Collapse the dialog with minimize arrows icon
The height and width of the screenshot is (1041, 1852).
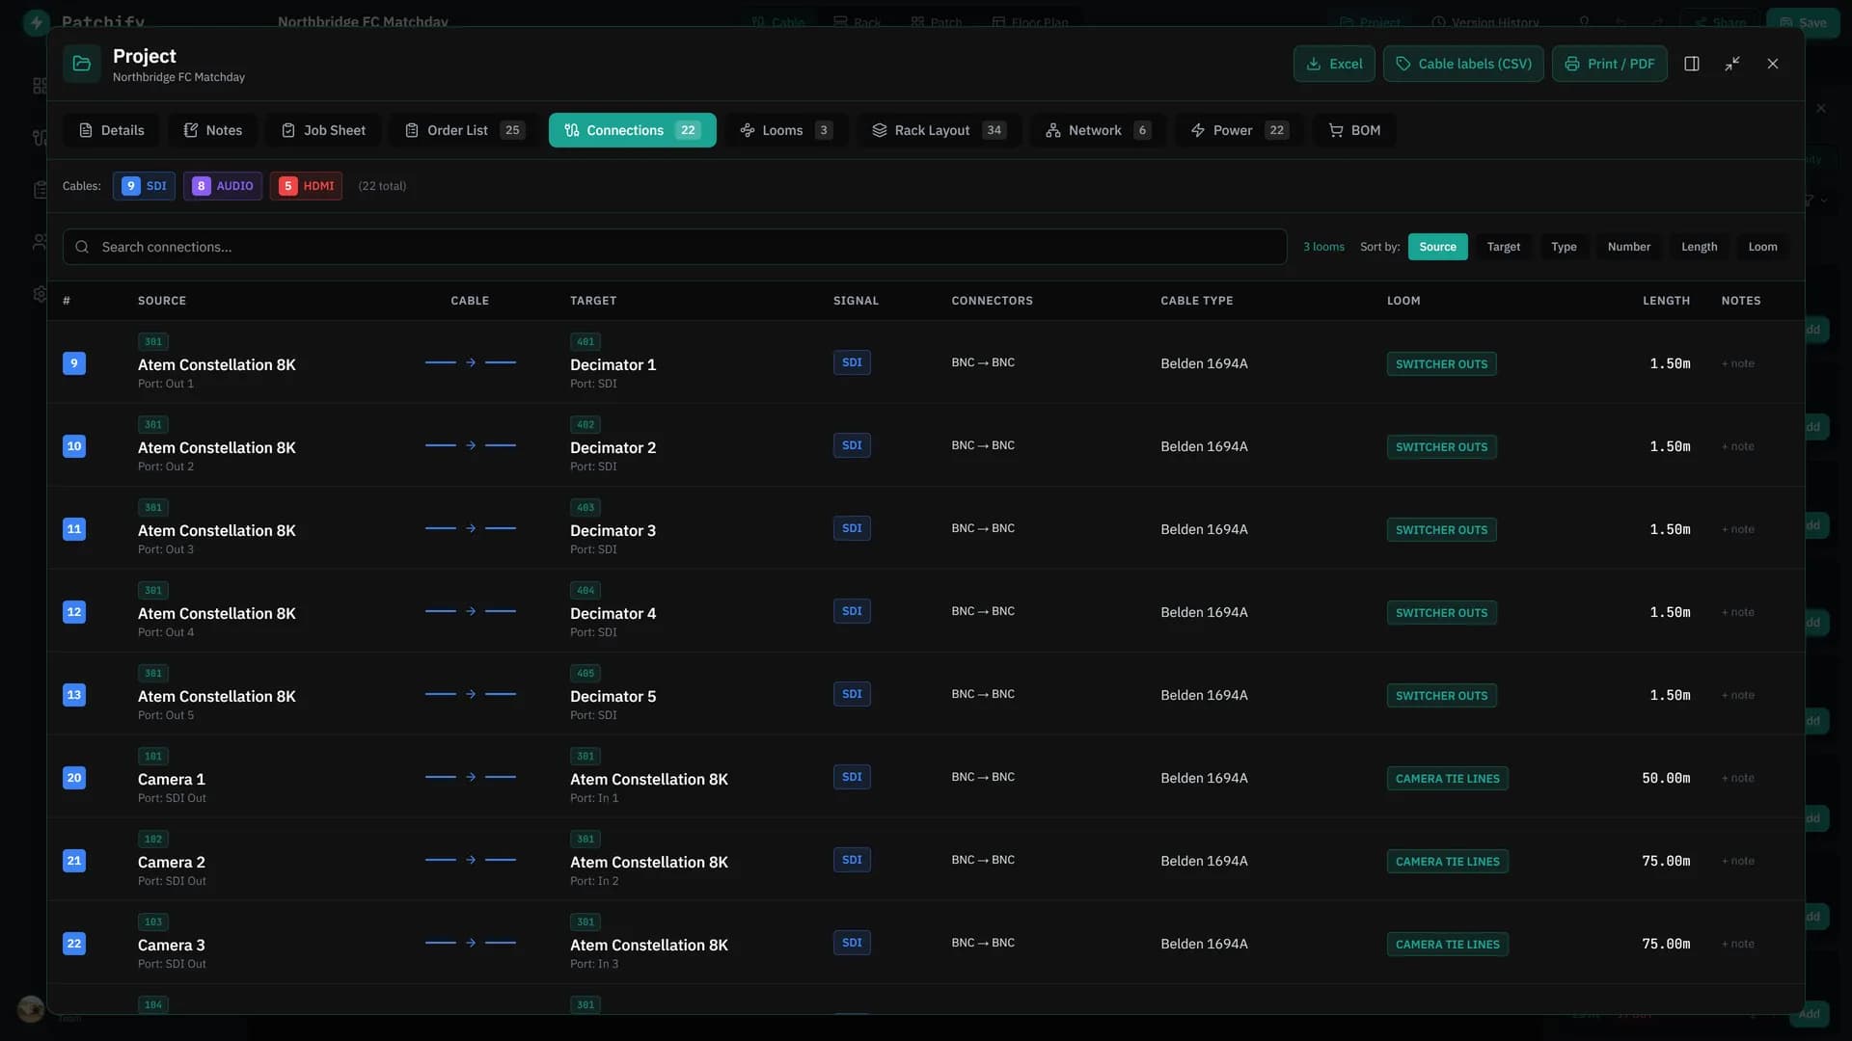(x=1732, y=64)
